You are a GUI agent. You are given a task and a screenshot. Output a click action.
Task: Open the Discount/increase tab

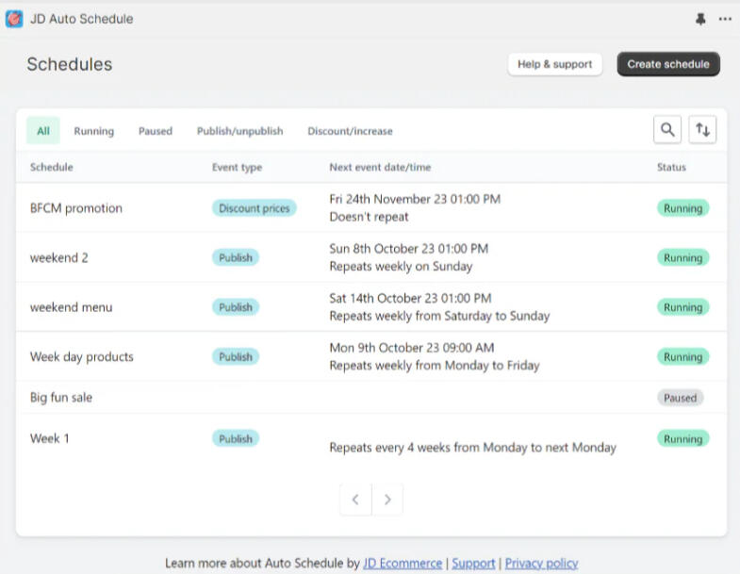[x=350, y=131]
